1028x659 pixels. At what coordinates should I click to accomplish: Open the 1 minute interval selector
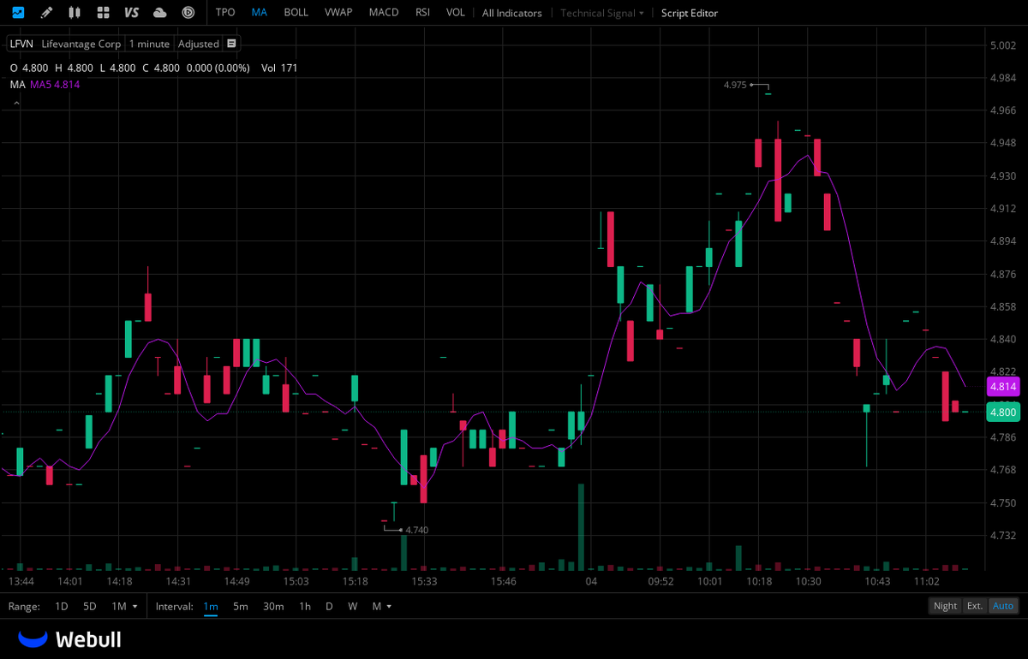point(149,44)
